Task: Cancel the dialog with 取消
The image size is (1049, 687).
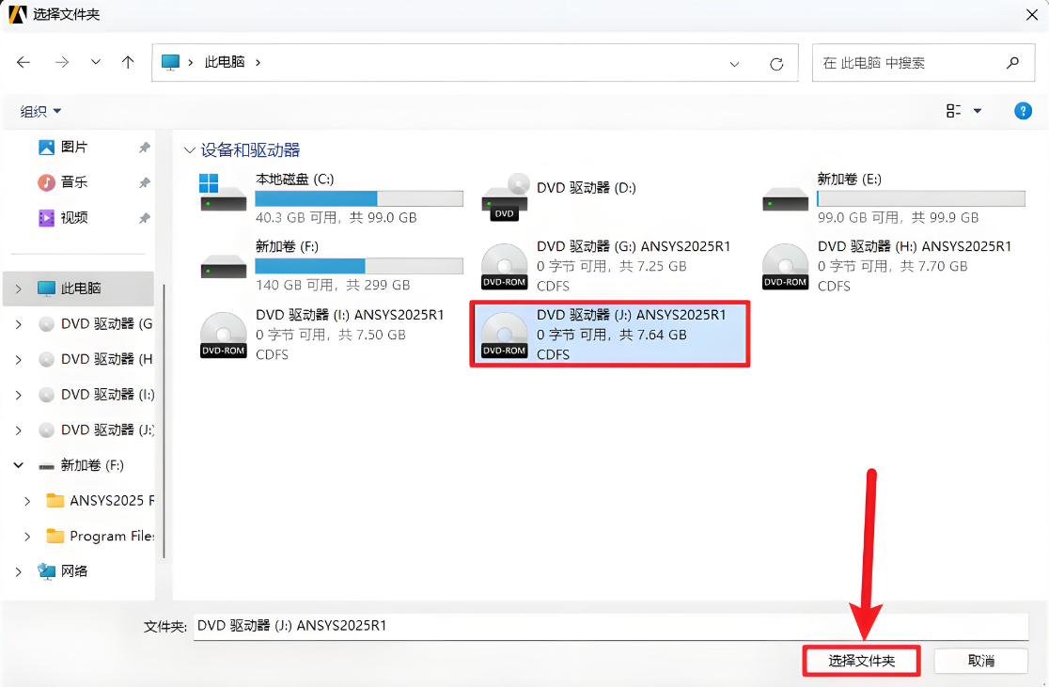Action: coord(980,661)
